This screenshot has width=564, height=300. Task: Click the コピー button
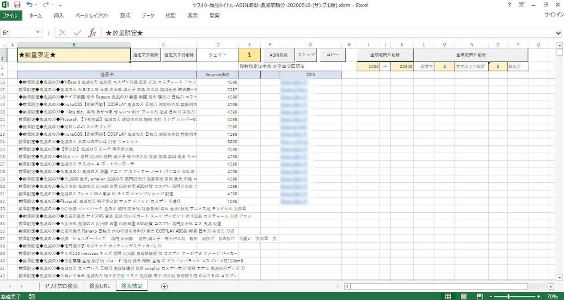pyautogui.click(x=332, y=55)
